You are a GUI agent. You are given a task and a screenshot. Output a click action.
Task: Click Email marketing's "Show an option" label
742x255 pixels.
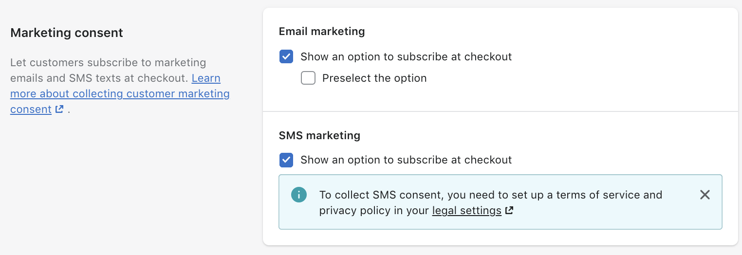tap(406, 56)
